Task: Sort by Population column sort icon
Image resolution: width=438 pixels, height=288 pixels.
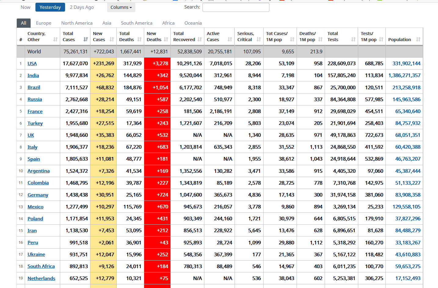Action: pyautogui.click(x=418, y=39)
